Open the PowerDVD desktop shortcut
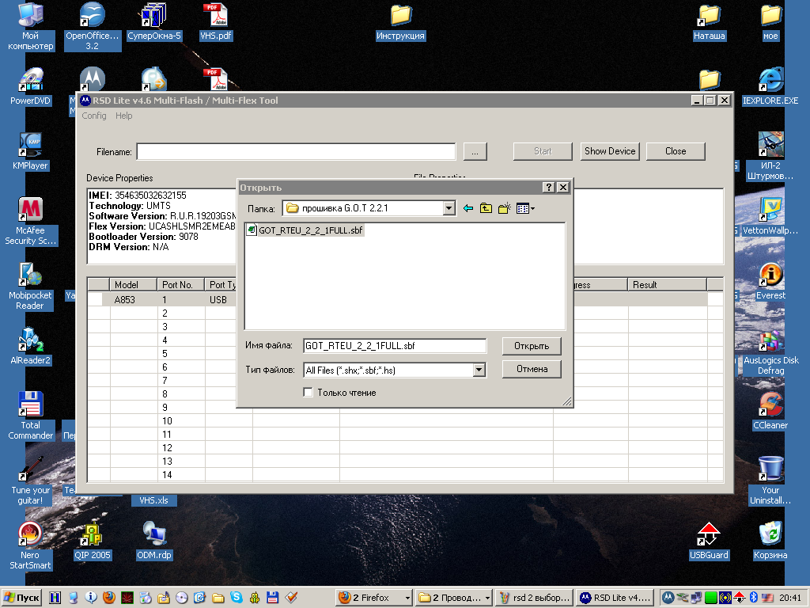 click(31, 87)
